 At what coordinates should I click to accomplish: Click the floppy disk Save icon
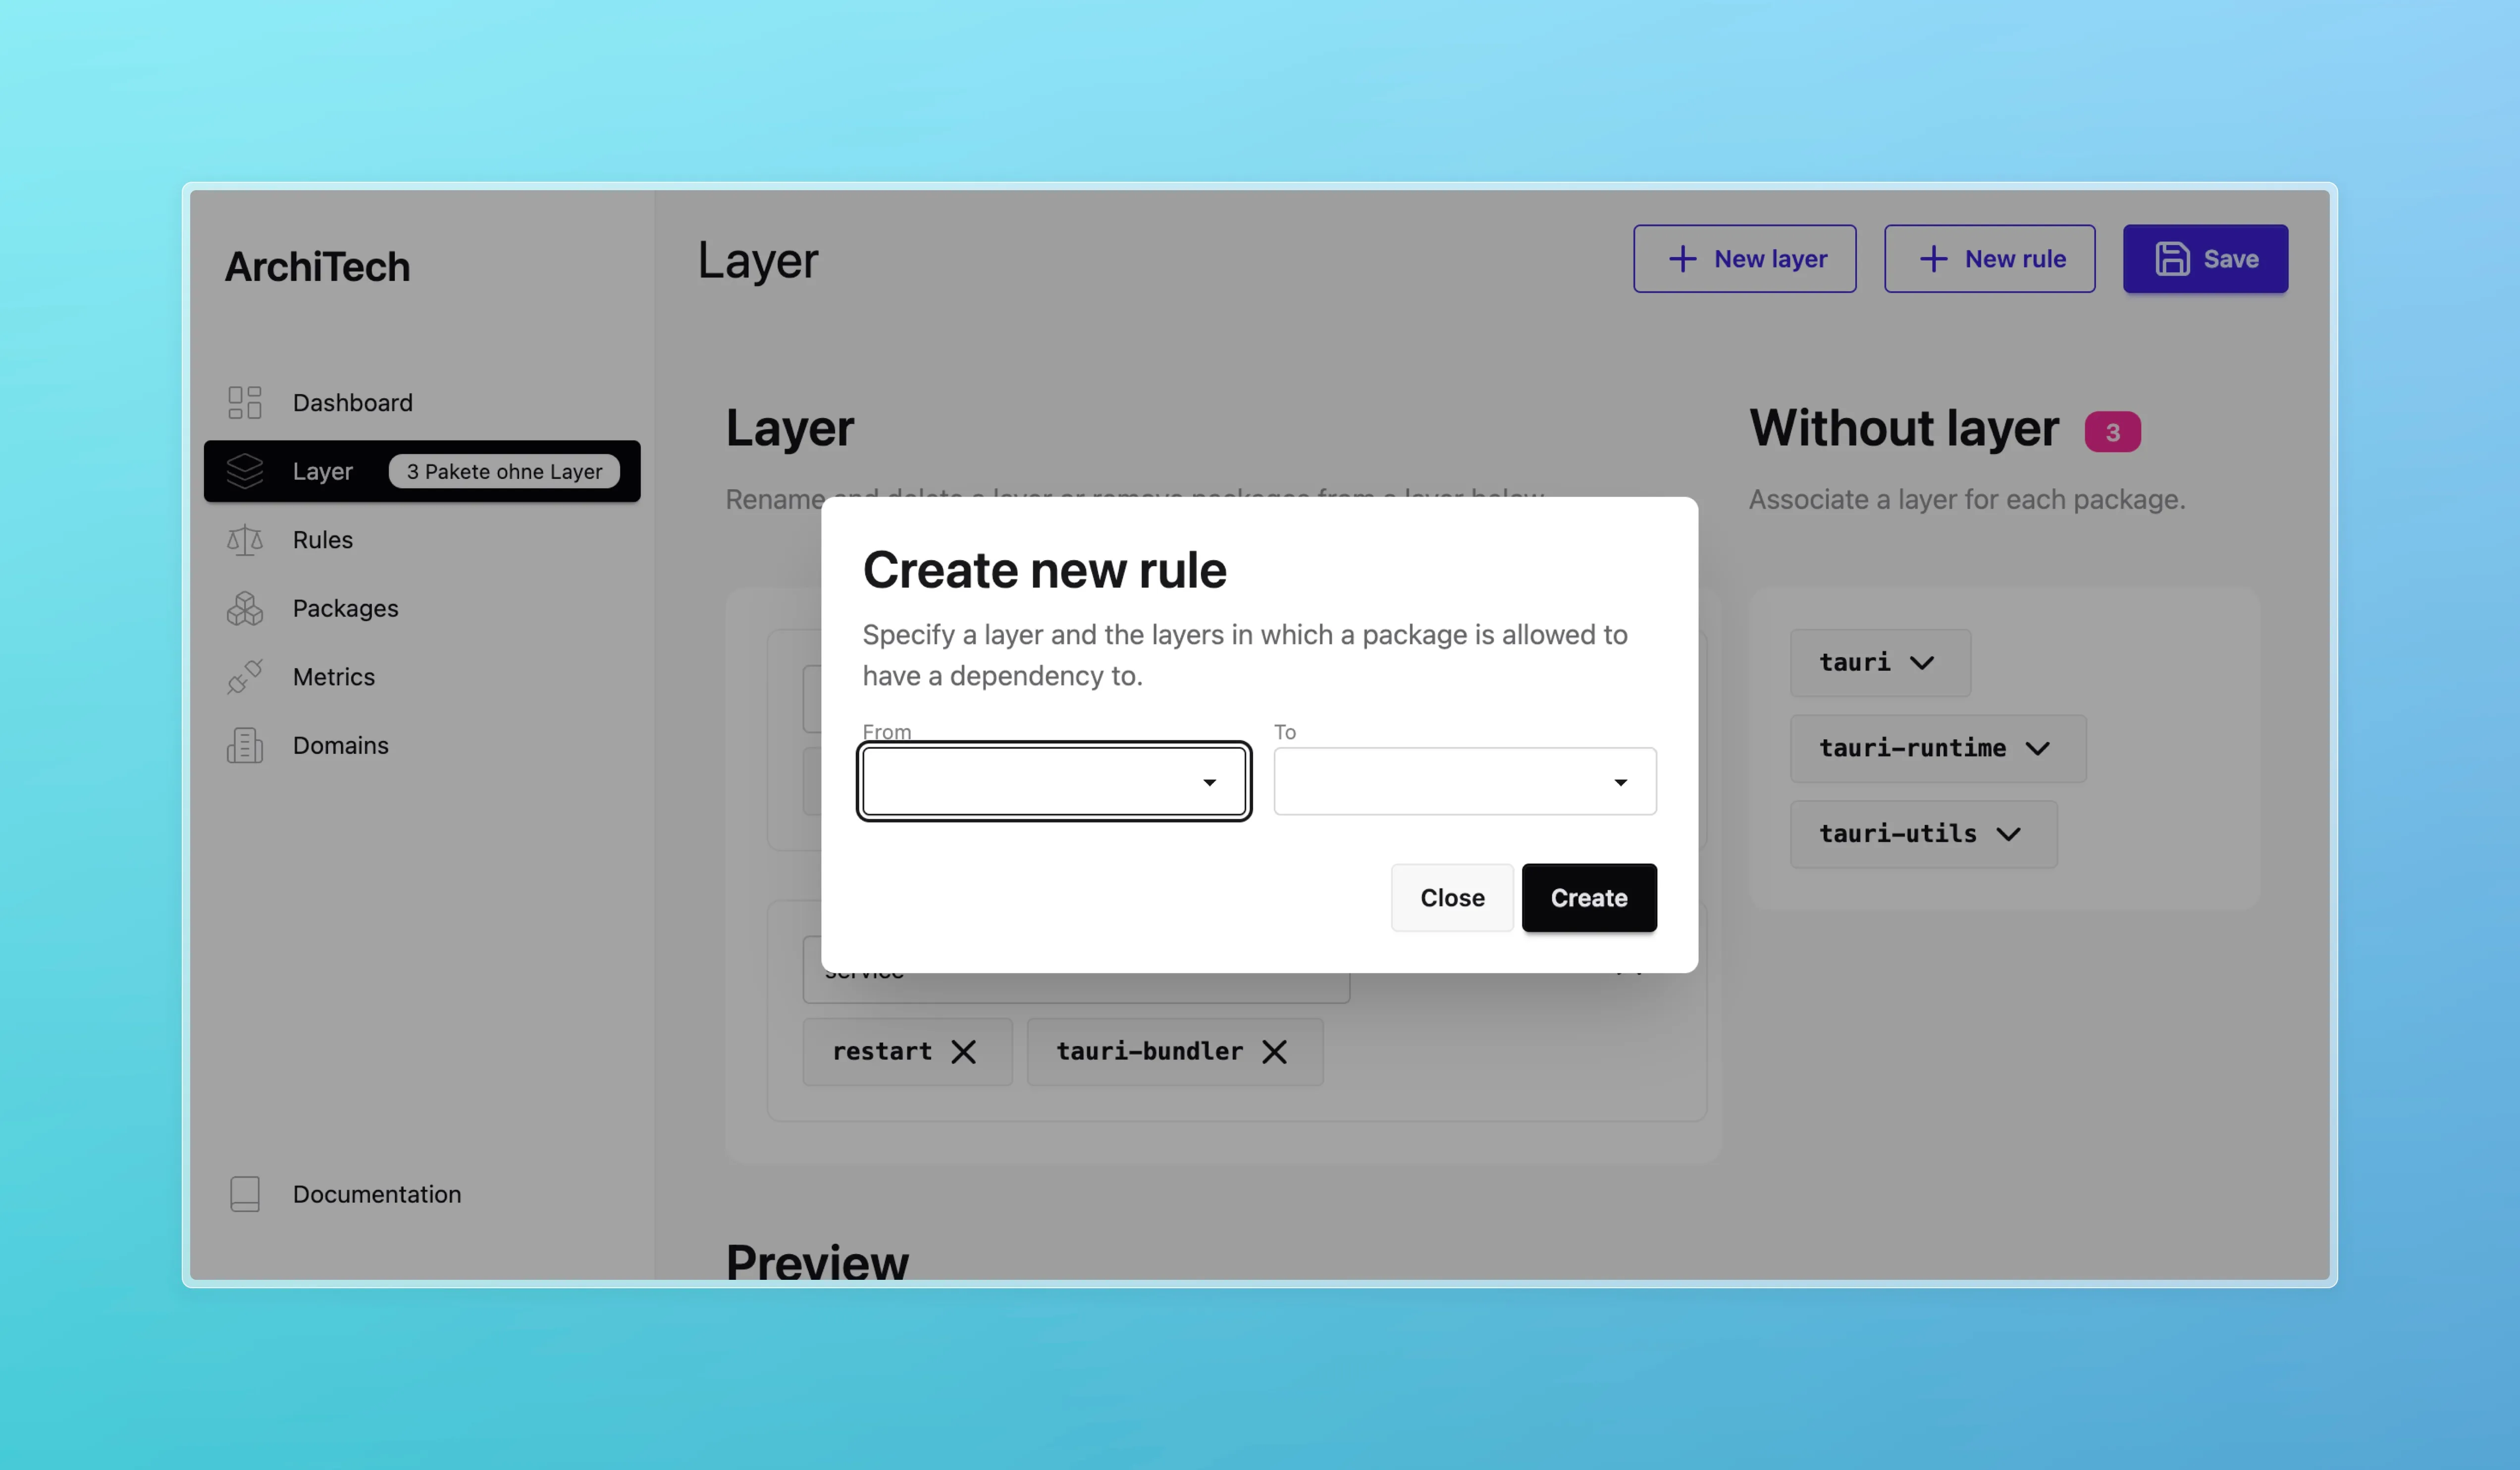(x=2172, y=259)
